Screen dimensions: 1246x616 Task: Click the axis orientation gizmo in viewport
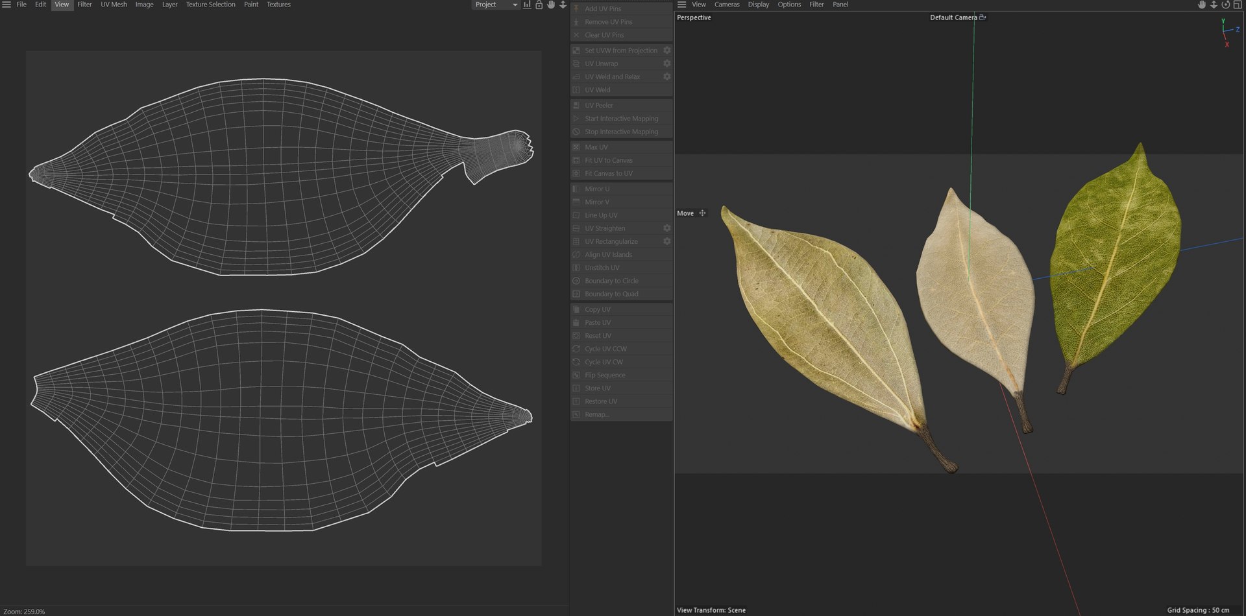(1227, 32)
